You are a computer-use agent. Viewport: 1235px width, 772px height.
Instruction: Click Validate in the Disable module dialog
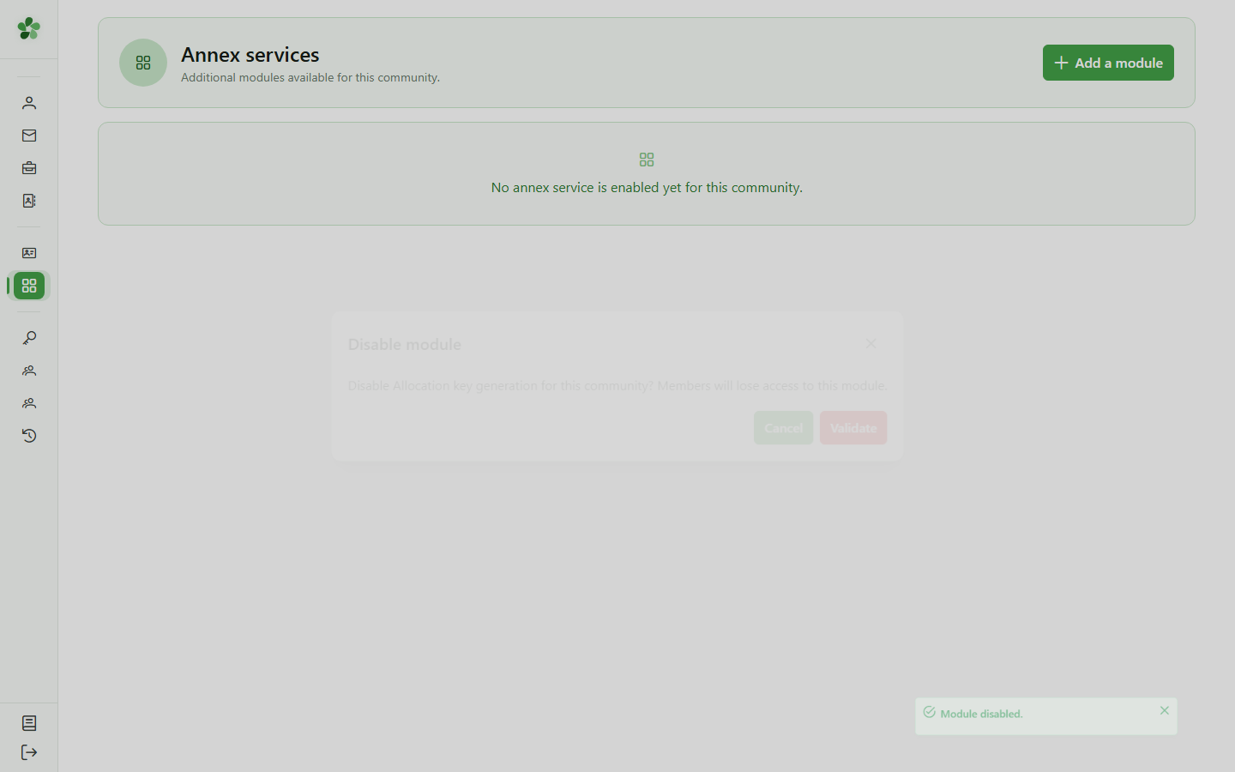coord(853,428)
